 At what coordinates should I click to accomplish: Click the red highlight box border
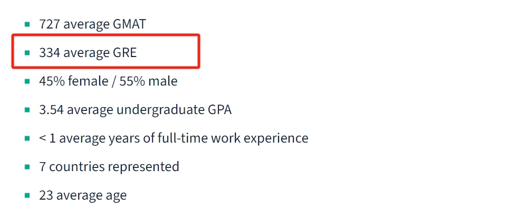[199, 51]
